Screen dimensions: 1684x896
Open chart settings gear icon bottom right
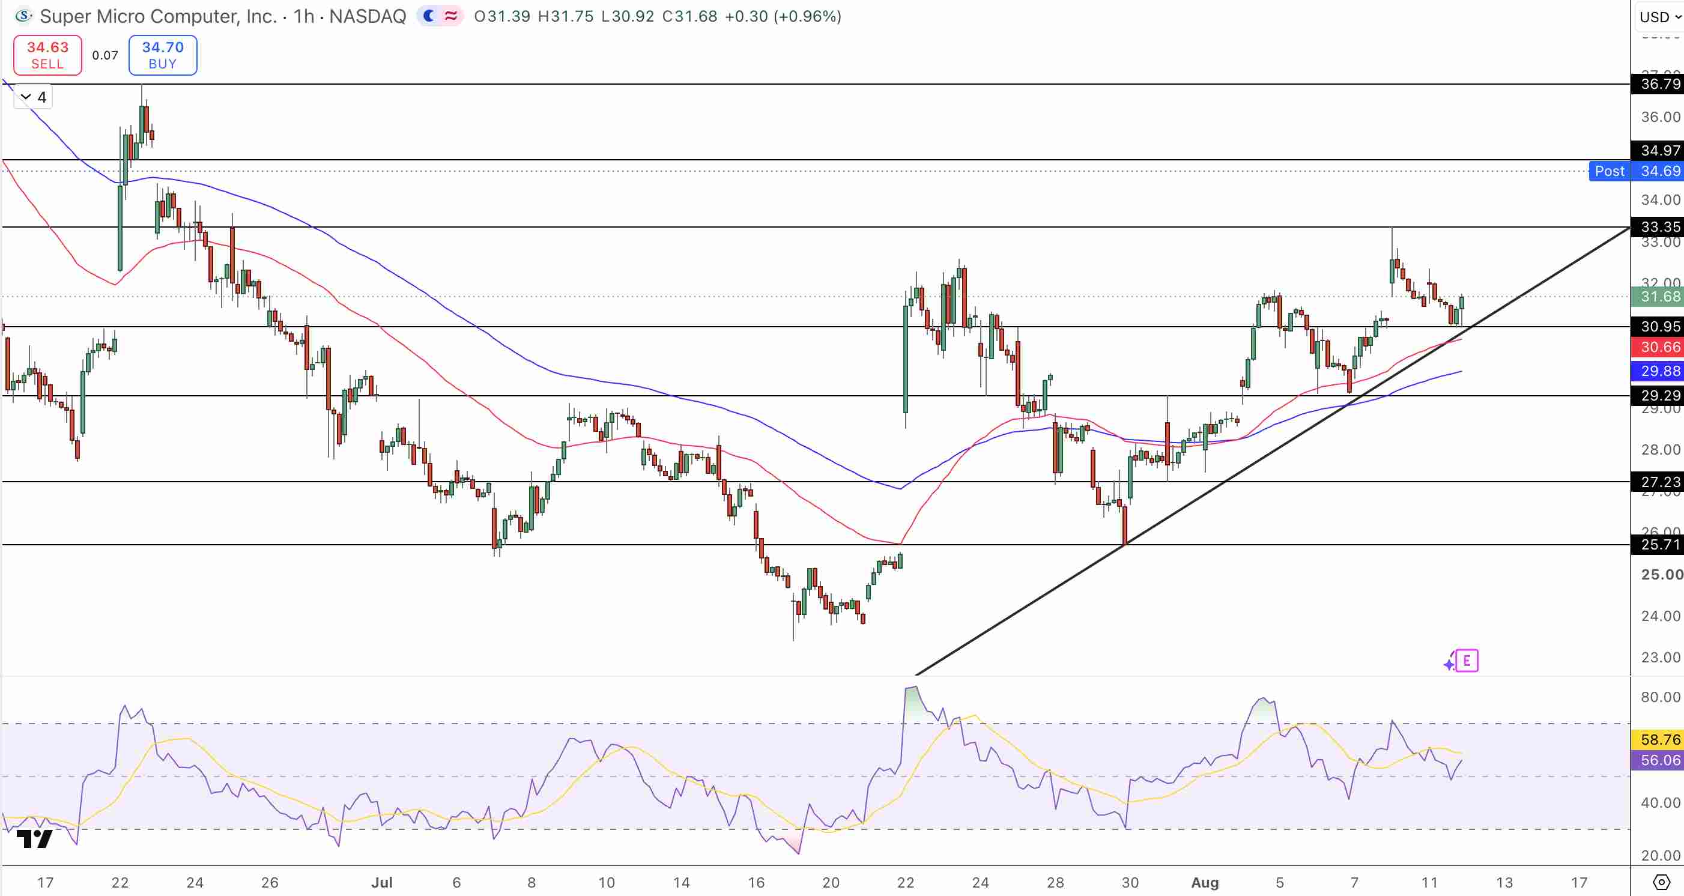[x=1661, y=882]
